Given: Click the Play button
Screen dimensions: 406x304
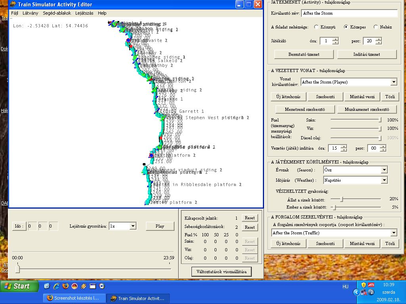Looking at the screenshot, I should point(160,226).
